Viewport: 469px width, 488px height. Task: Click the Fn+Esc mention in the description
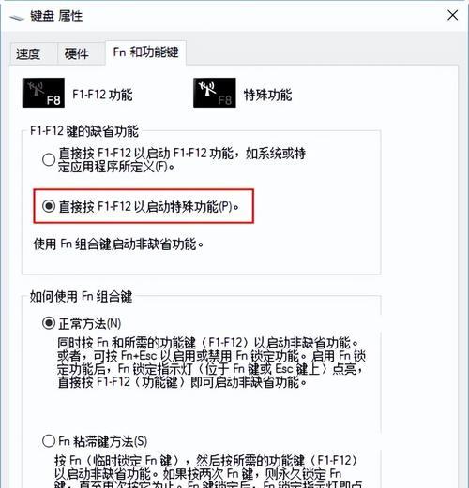click(139, 356)
